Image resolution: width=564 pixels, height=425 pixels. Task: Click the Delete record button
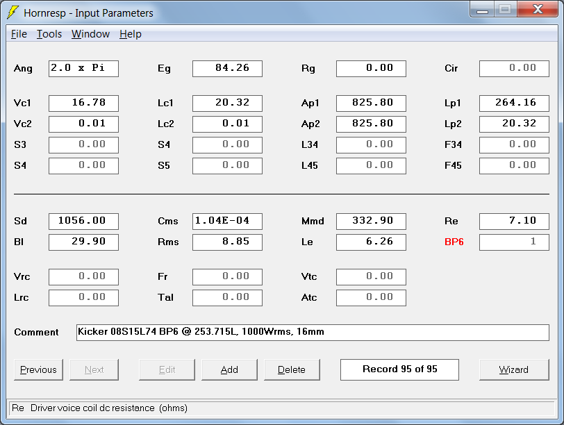tap(292, 369)
